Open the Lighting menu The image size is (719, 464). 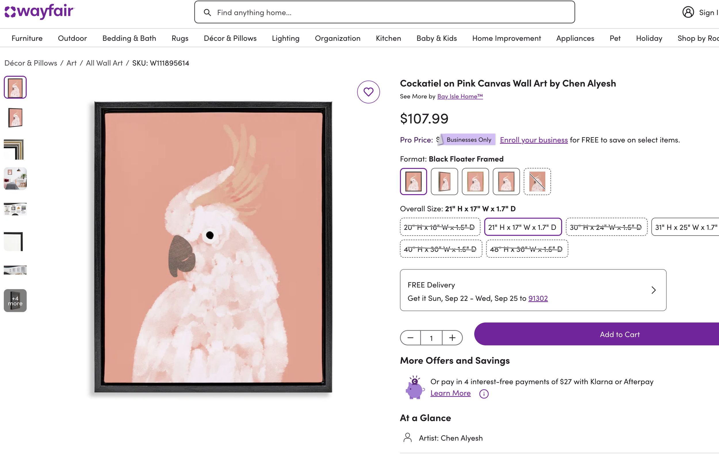[x=285, y=38]
